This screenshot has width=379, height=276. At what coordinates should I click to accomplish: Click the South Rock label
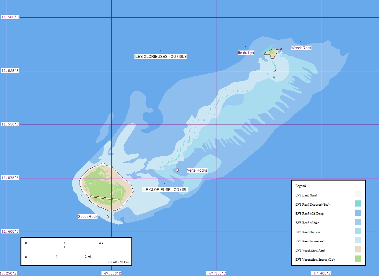click(x=88, y=217)
